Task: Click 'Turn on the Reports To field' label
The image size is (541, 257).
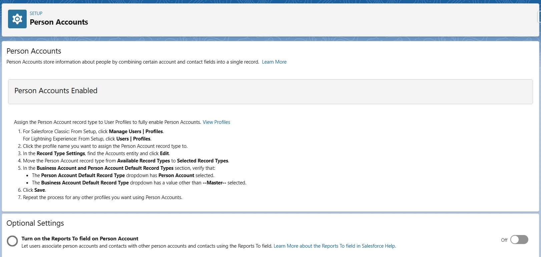Action: (80, 239)
